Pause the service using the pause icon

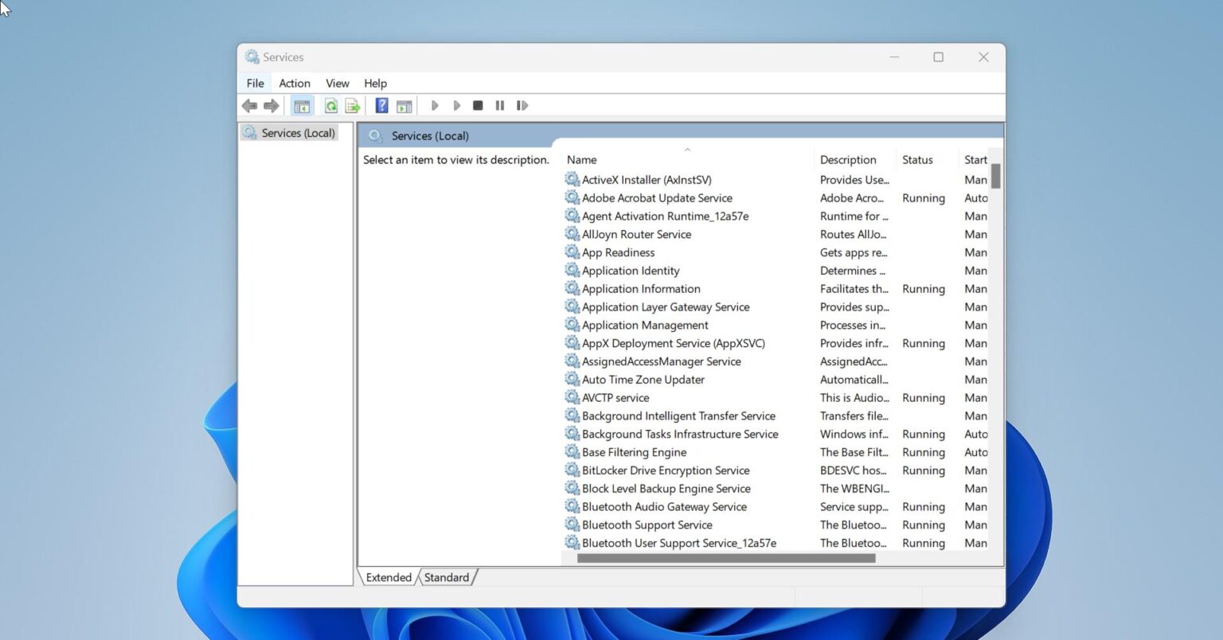tap(499, 105)
